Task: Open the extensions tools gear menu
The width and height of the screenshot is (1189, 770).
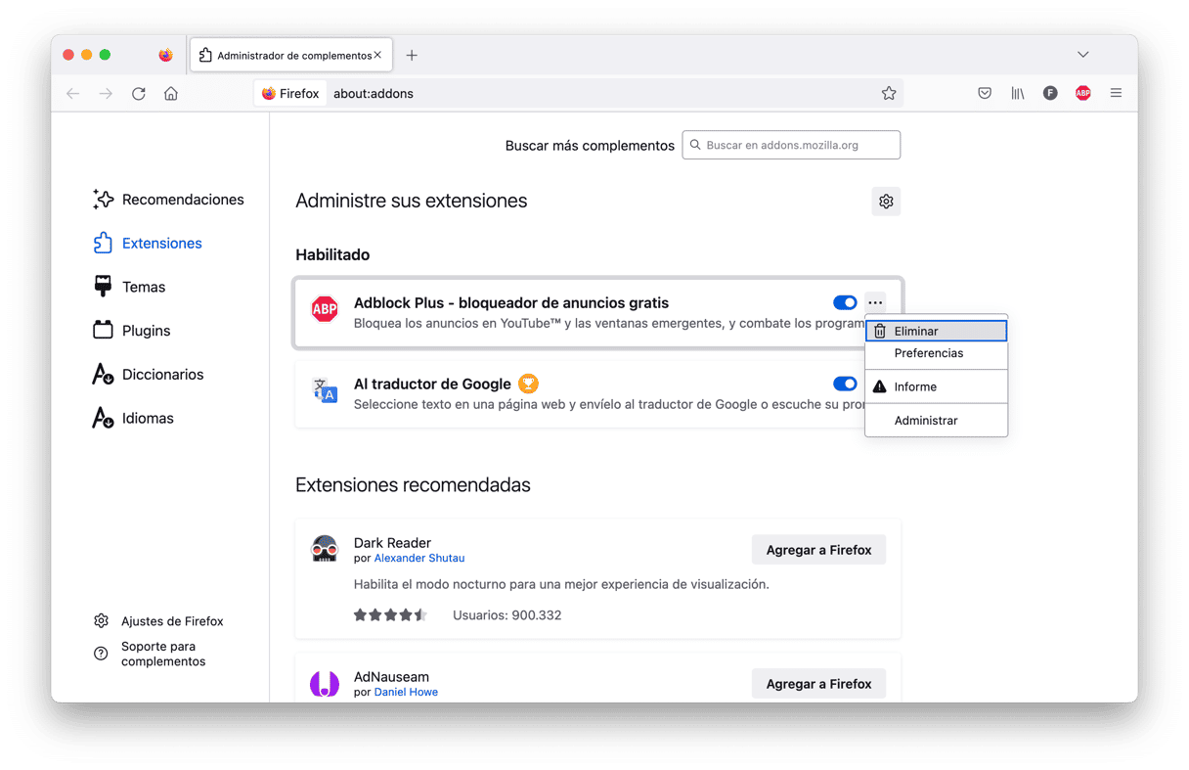Action: 886,202
